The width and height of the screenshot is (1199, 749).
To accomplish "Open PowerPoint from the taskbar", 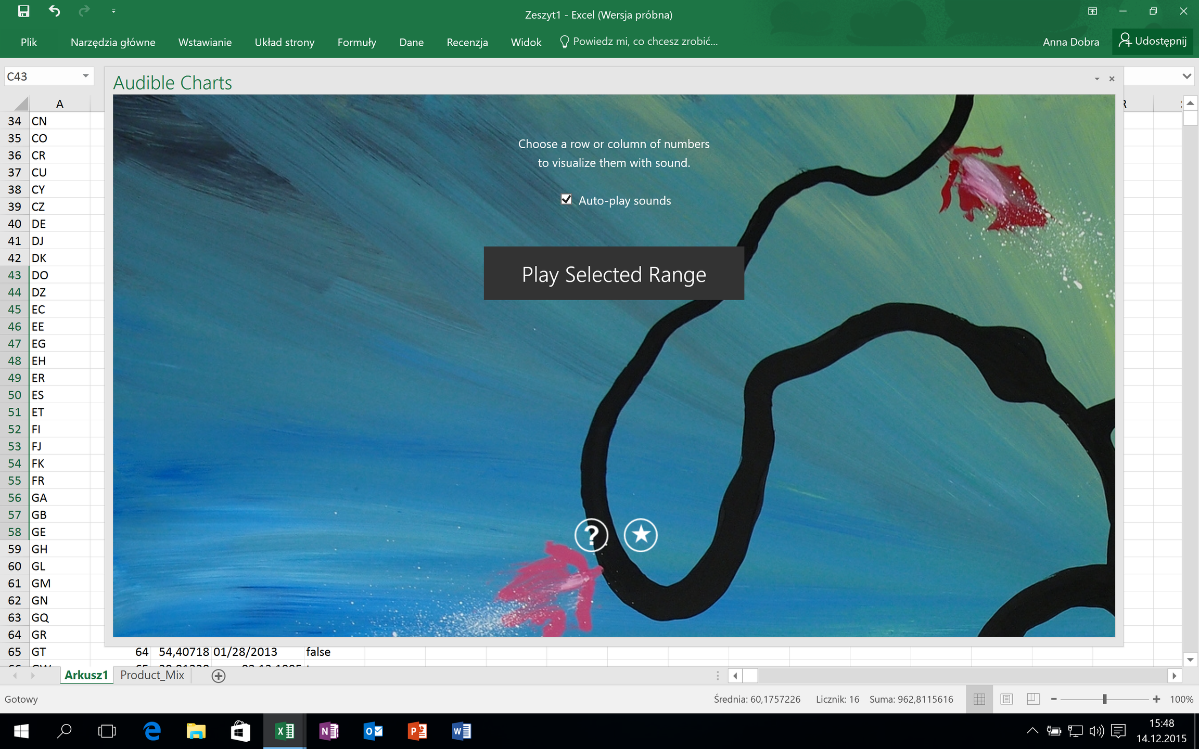I will (x=417, y=731).
